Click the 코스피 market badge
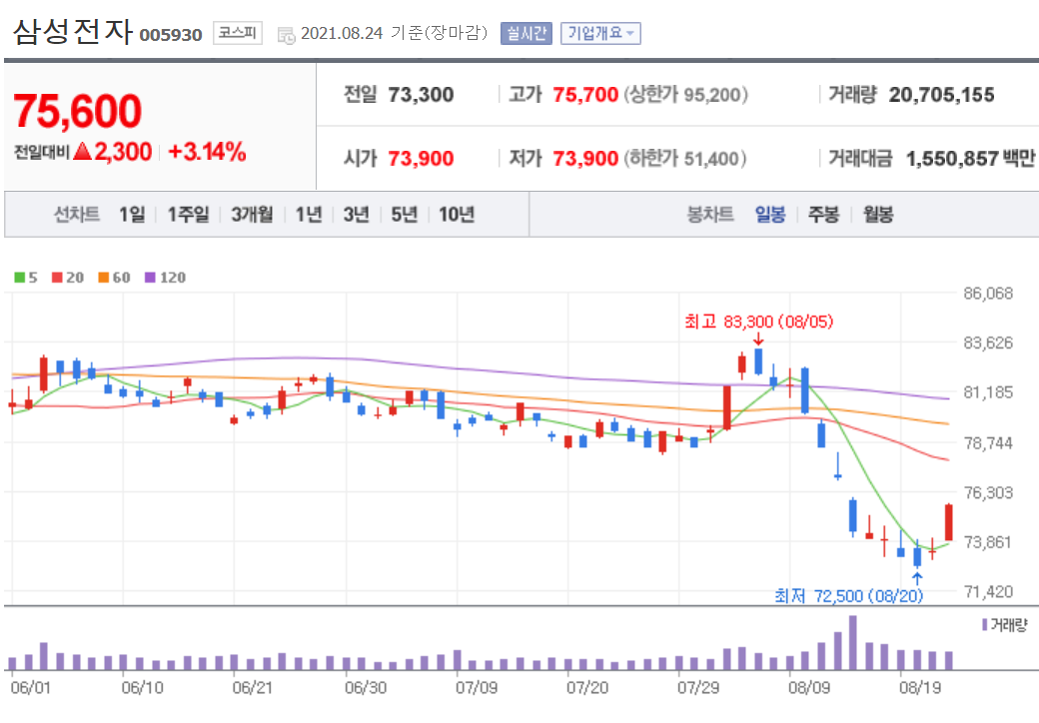The image size is (1039, 723). (x=237, y=32)
